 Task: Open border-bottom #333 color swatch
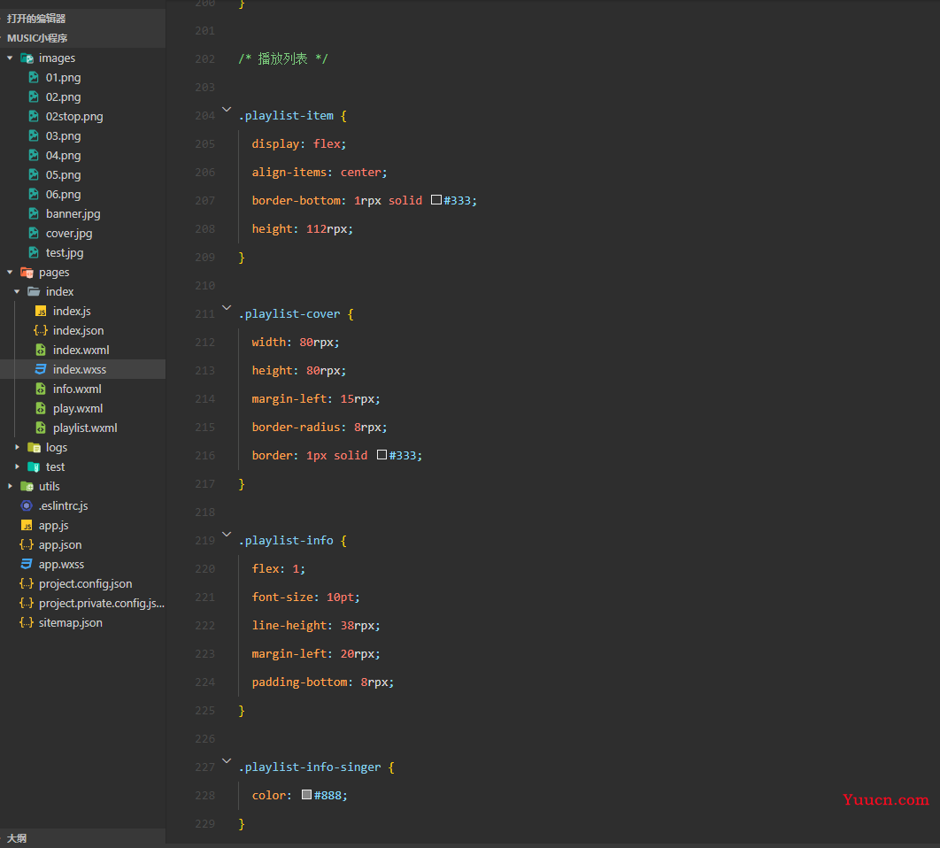click(436, 200)
